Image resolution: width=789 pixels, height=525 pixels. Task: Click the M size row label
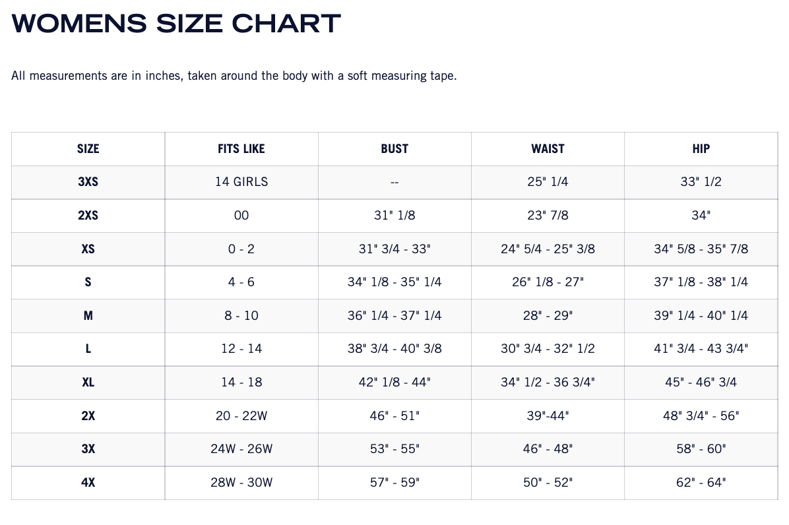click(x=88, y=315)
